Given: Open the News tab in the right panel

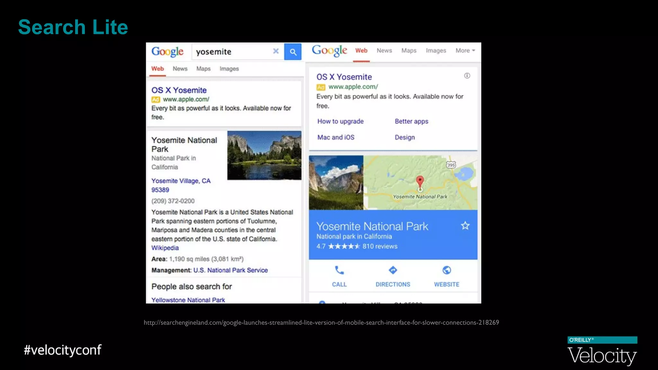Looking at the screenshot, I should coord(384,50).
